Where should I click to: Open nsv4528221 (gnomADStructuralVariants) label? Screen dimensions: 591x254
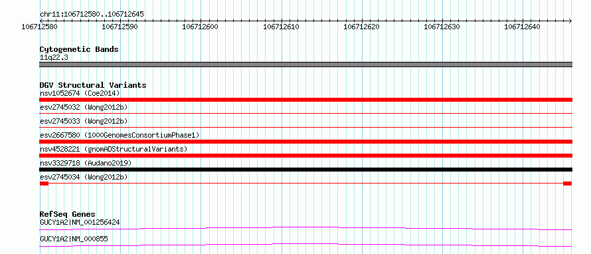click(x=114, y=149)
